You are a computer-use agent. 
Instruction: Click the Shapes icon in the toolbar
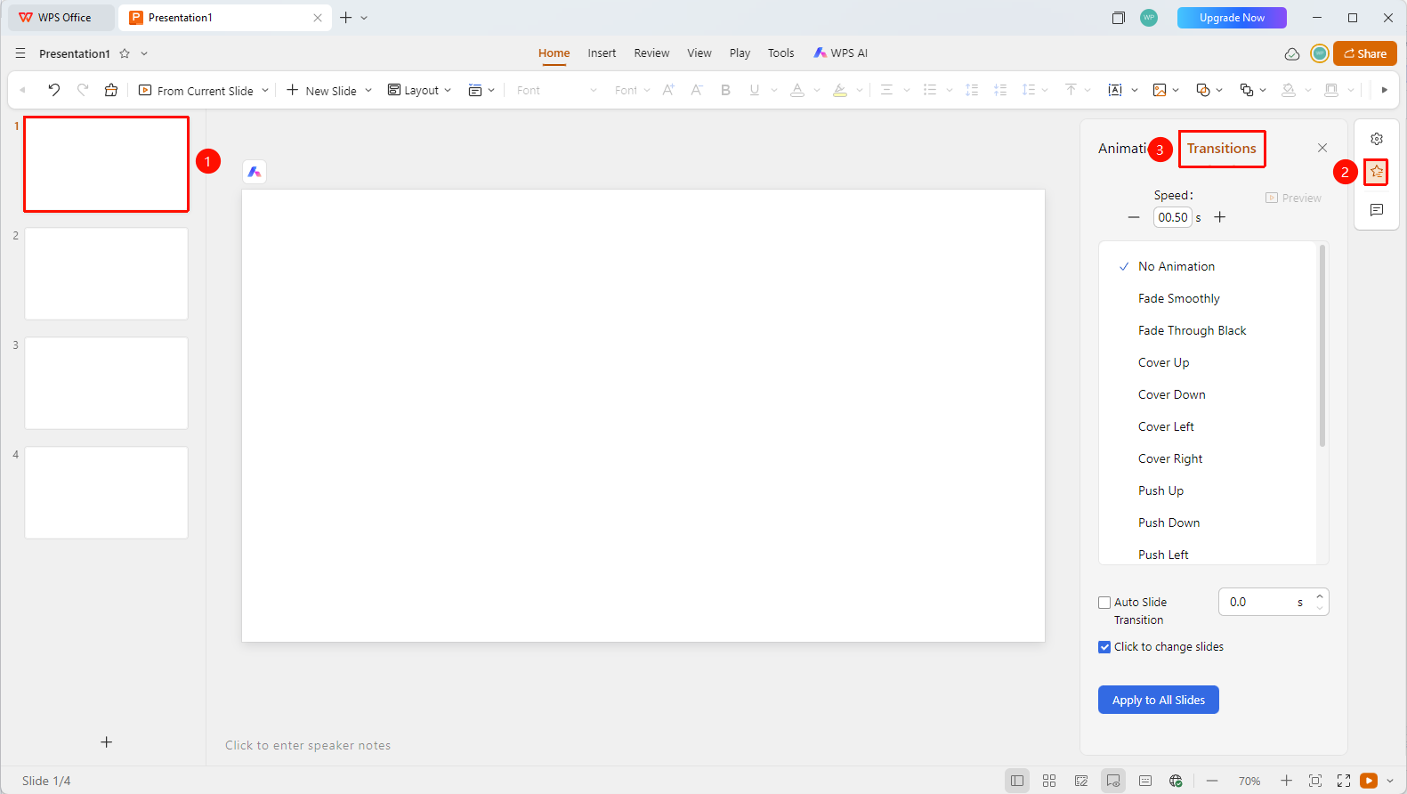pos(1203,90)
